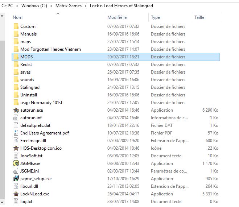Select the file name End Users Agreement.pdf
This screenshot has width=239, height=207.
[45, 133]
